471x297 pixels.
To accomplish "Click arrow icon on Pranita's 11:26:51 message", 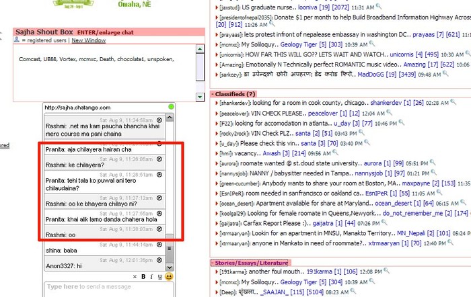I will tap(159, 175).
